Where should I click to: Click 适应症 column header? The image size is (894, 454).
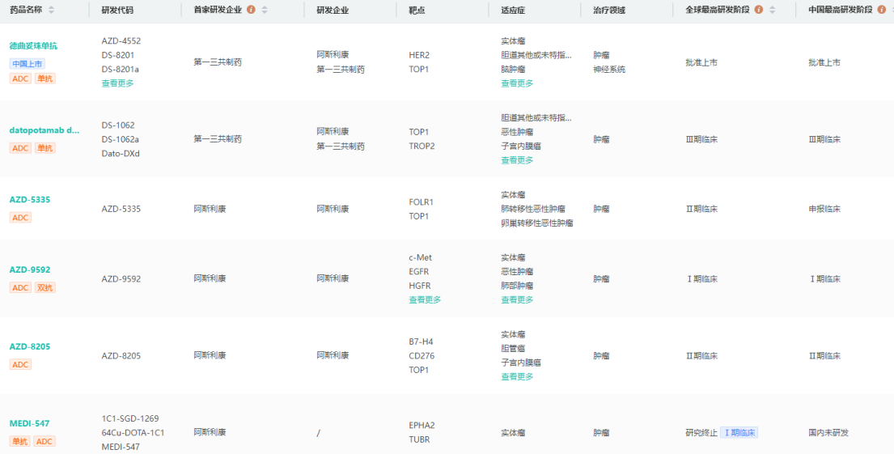513,11
